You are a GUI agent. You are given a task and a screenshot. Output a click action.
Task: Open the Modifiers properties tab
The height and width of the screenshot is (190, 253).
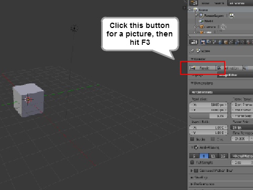[x=237, y=42]
